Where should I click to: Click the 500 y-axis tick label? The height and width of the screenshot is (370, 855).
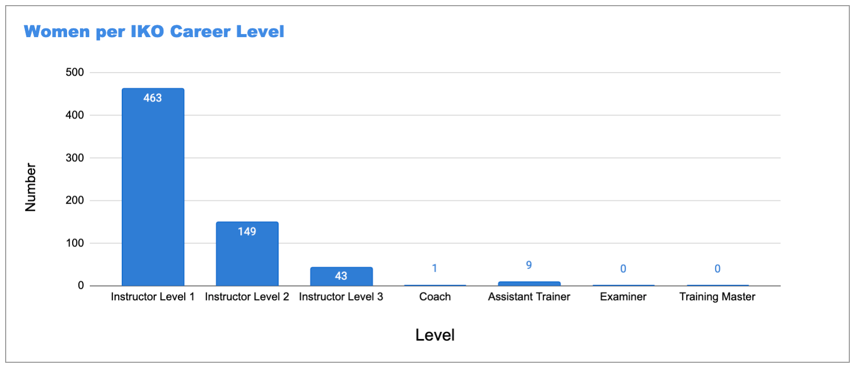pos(75,72)
